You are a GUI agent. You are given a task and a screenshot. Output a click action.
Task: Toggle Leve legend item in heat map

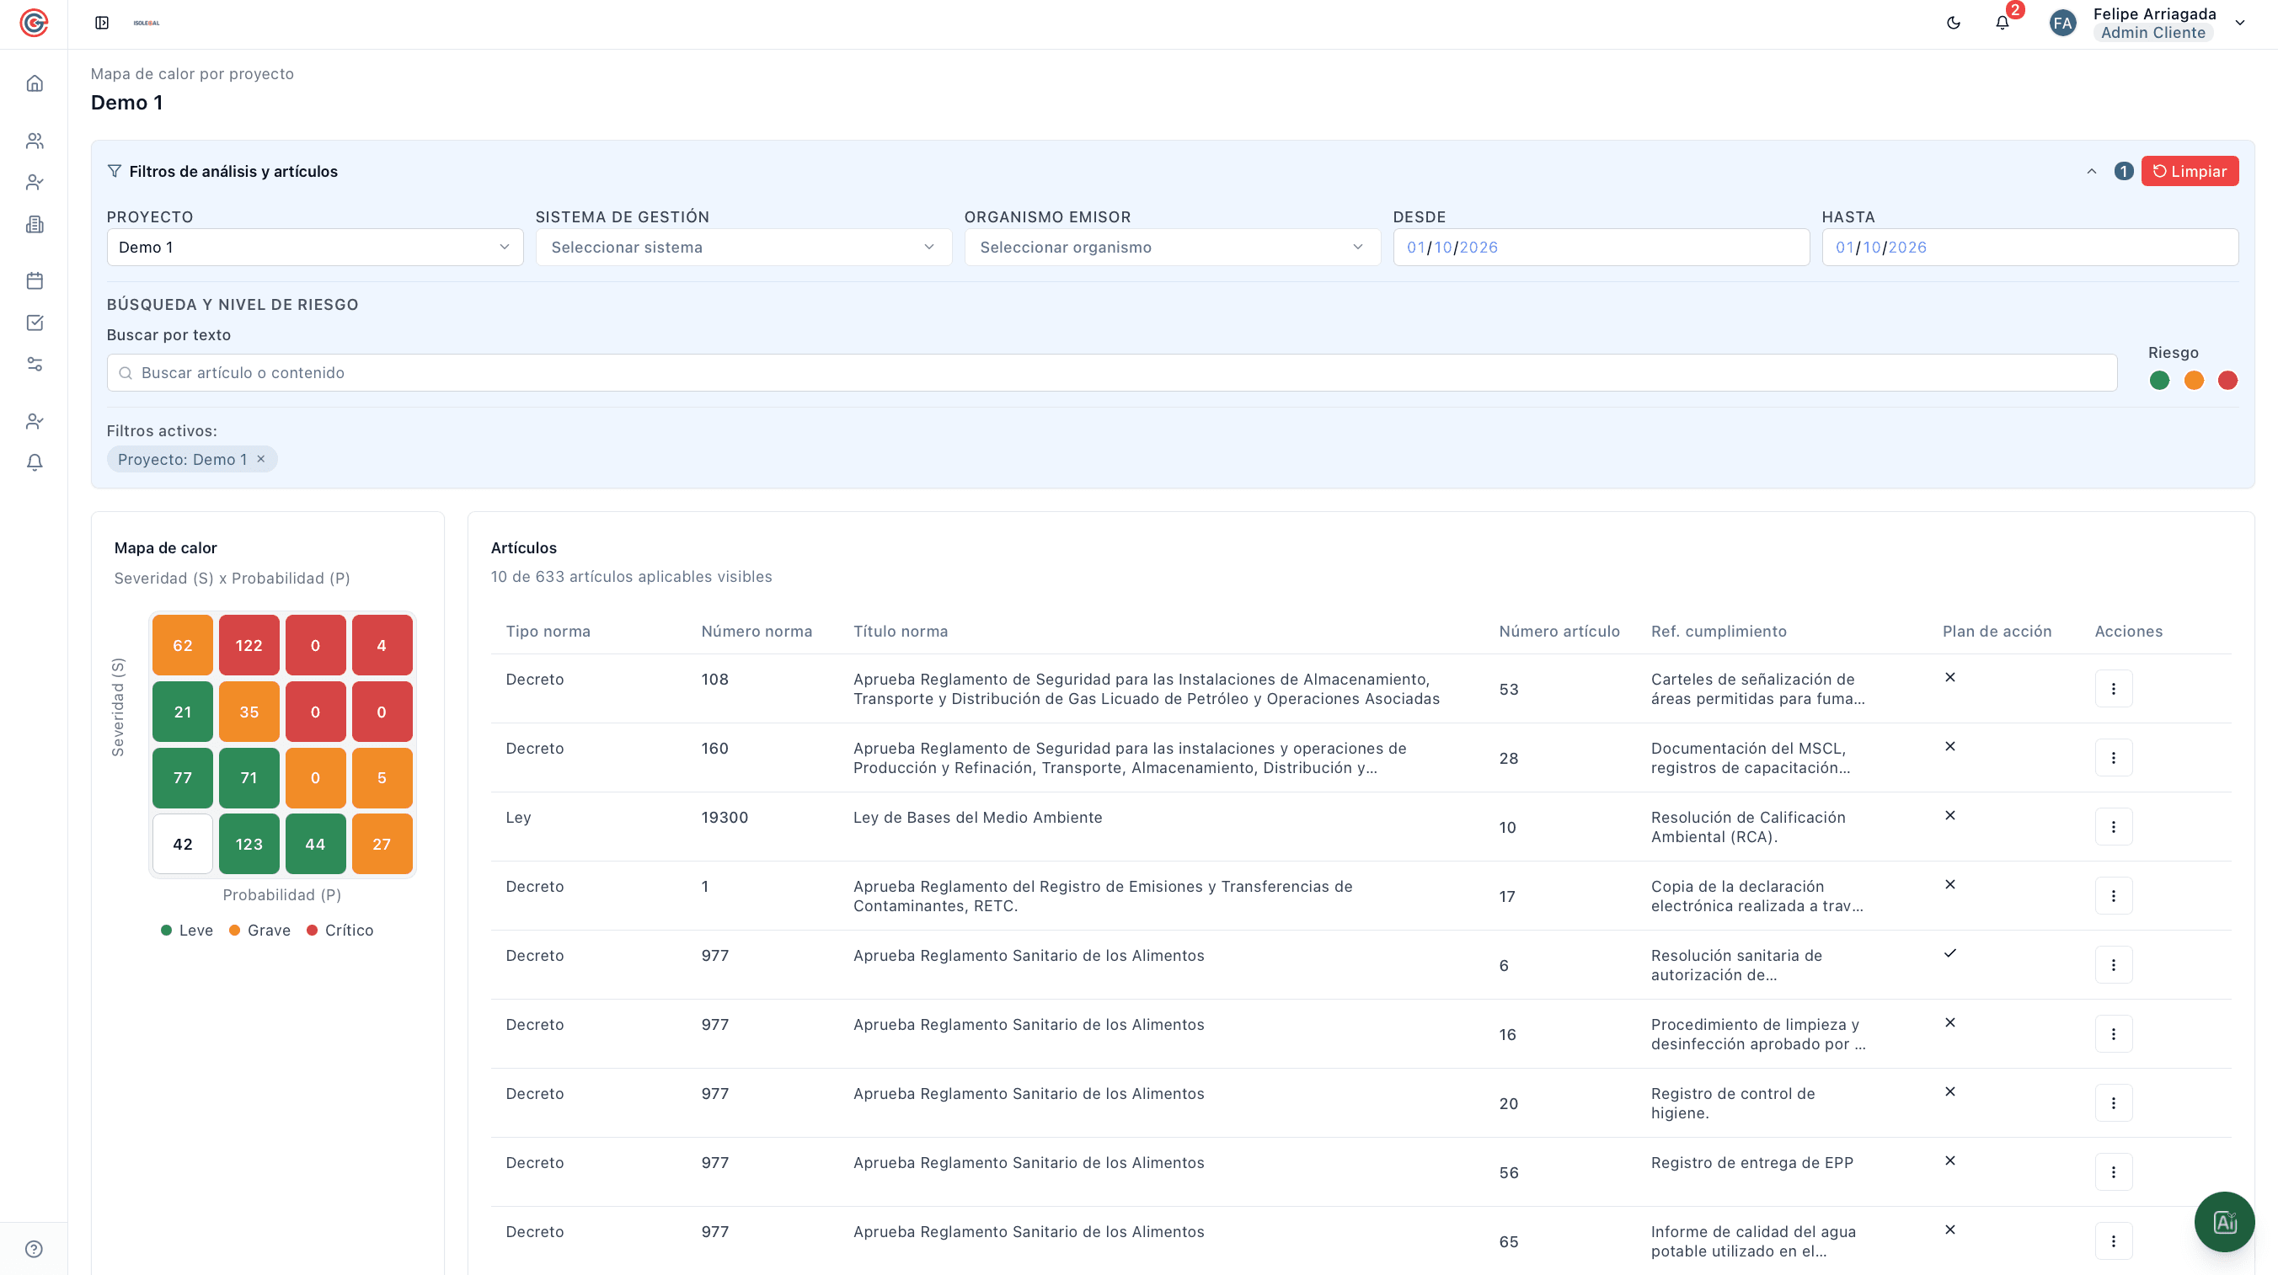[x=186, y=931]
